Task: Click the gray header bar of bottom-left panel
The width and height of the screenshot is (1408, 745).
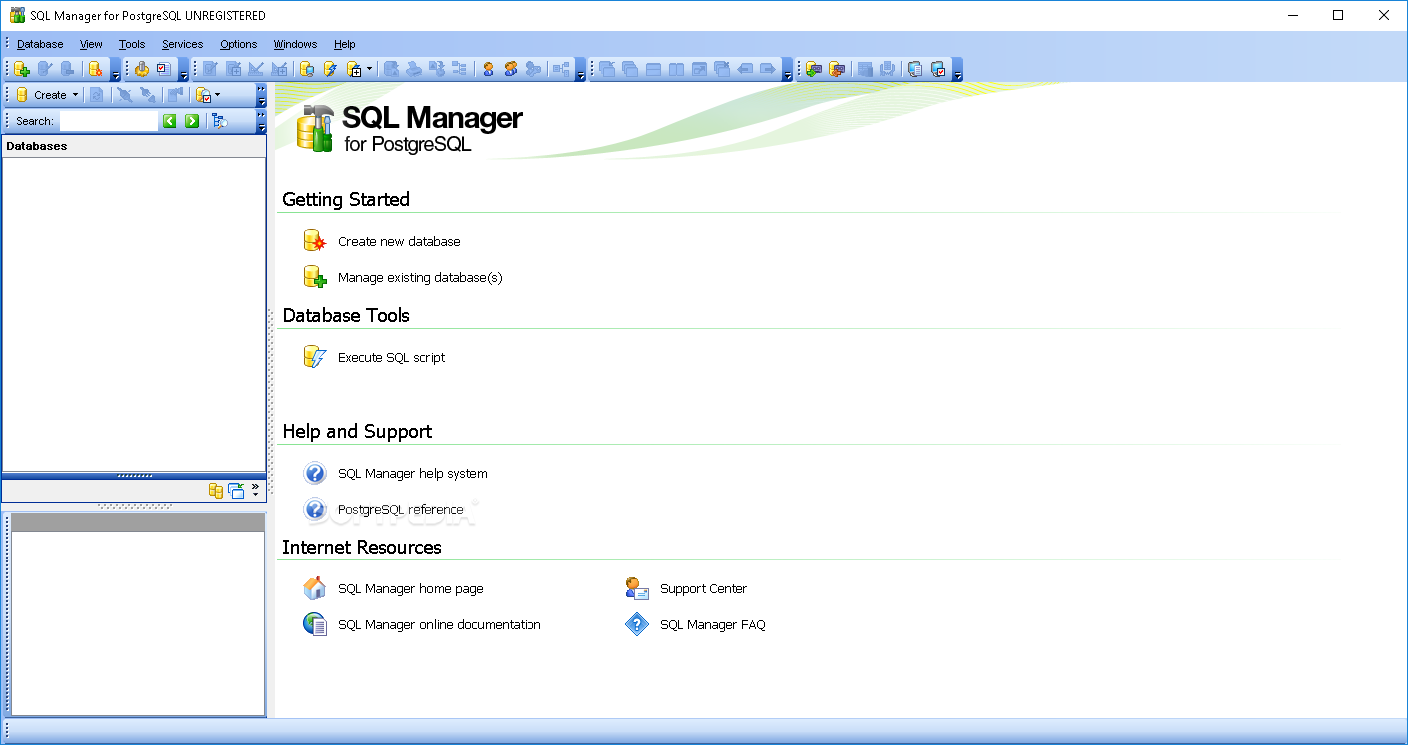Action: tap(138, 522)
